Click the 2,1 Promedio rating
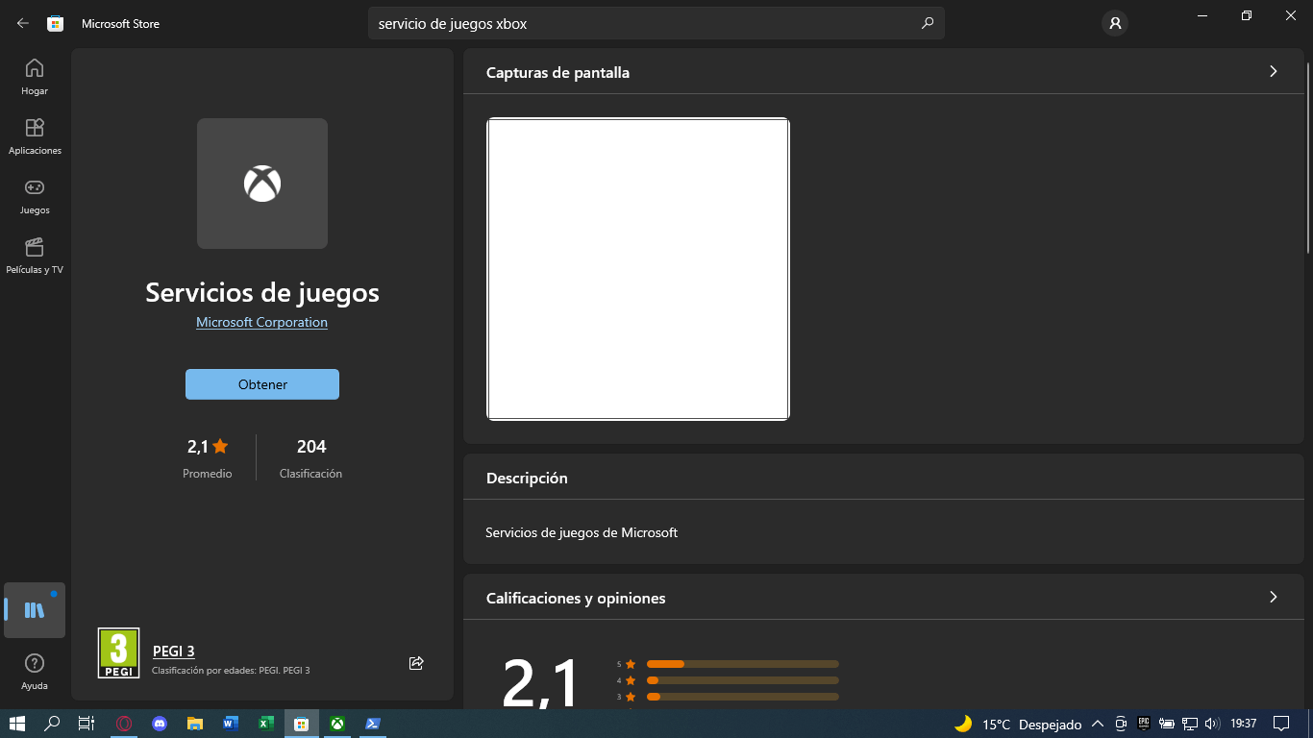This screenshot has height=738, width=1313. 208,457
